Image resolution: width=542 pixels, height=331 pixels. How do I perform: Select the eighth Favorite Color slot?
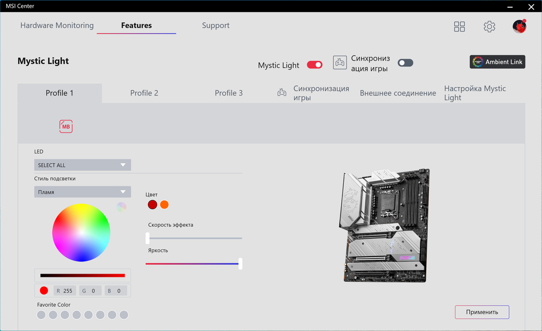(124, 315)
